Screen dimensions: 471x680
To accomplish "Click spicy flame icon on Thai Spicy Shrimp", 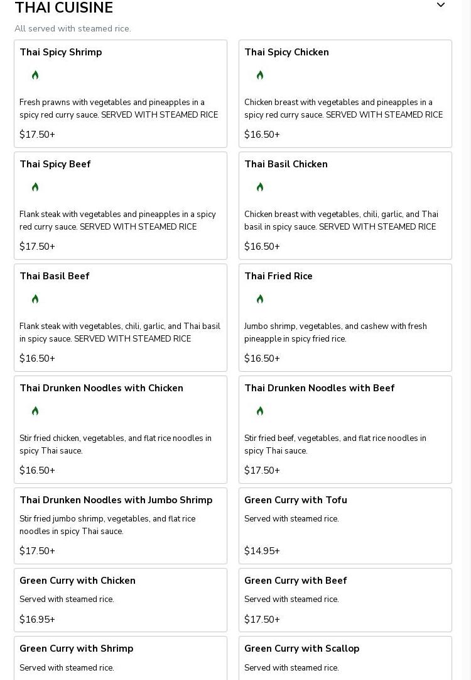I will (35, 75).
